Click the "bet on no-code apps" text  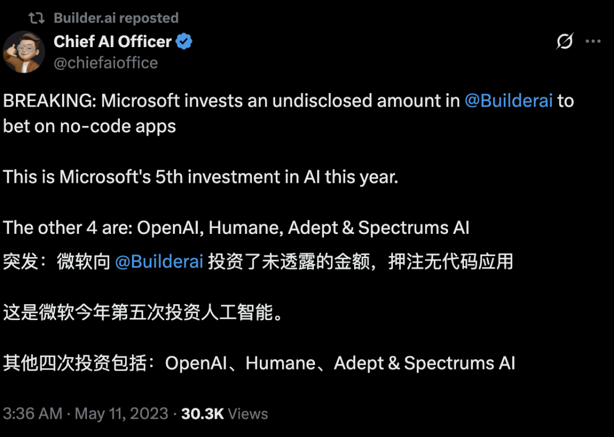(x=89, y=126)
